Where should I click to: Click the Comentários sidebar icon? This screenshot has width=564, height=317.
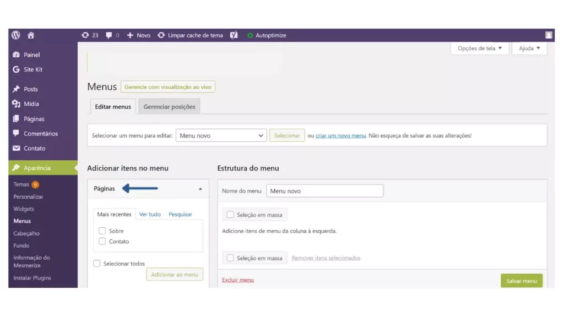tap(16, 133)
